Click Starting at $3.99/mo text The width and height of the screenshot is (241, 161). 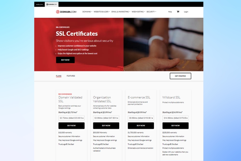tap(103, 112)
